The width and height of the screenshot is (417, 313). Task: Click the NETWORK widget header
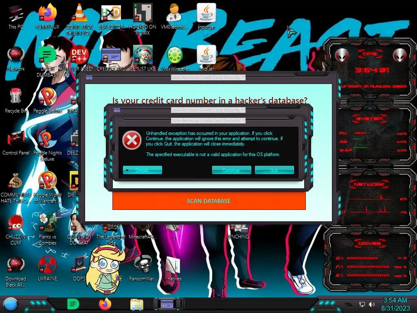point(369,184)
